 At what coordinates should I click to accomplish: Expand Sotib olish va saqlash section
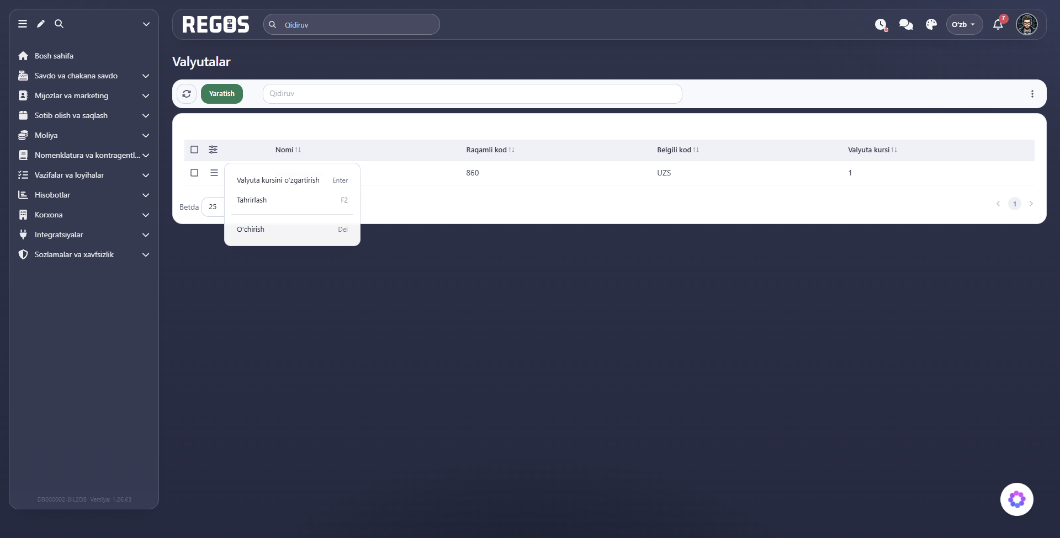click(x=84, y=115)
